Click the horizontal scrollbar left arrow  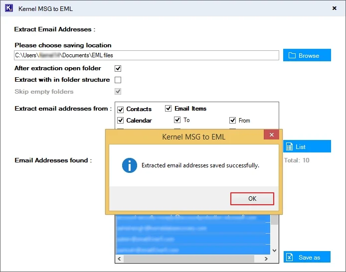point(119,259)
